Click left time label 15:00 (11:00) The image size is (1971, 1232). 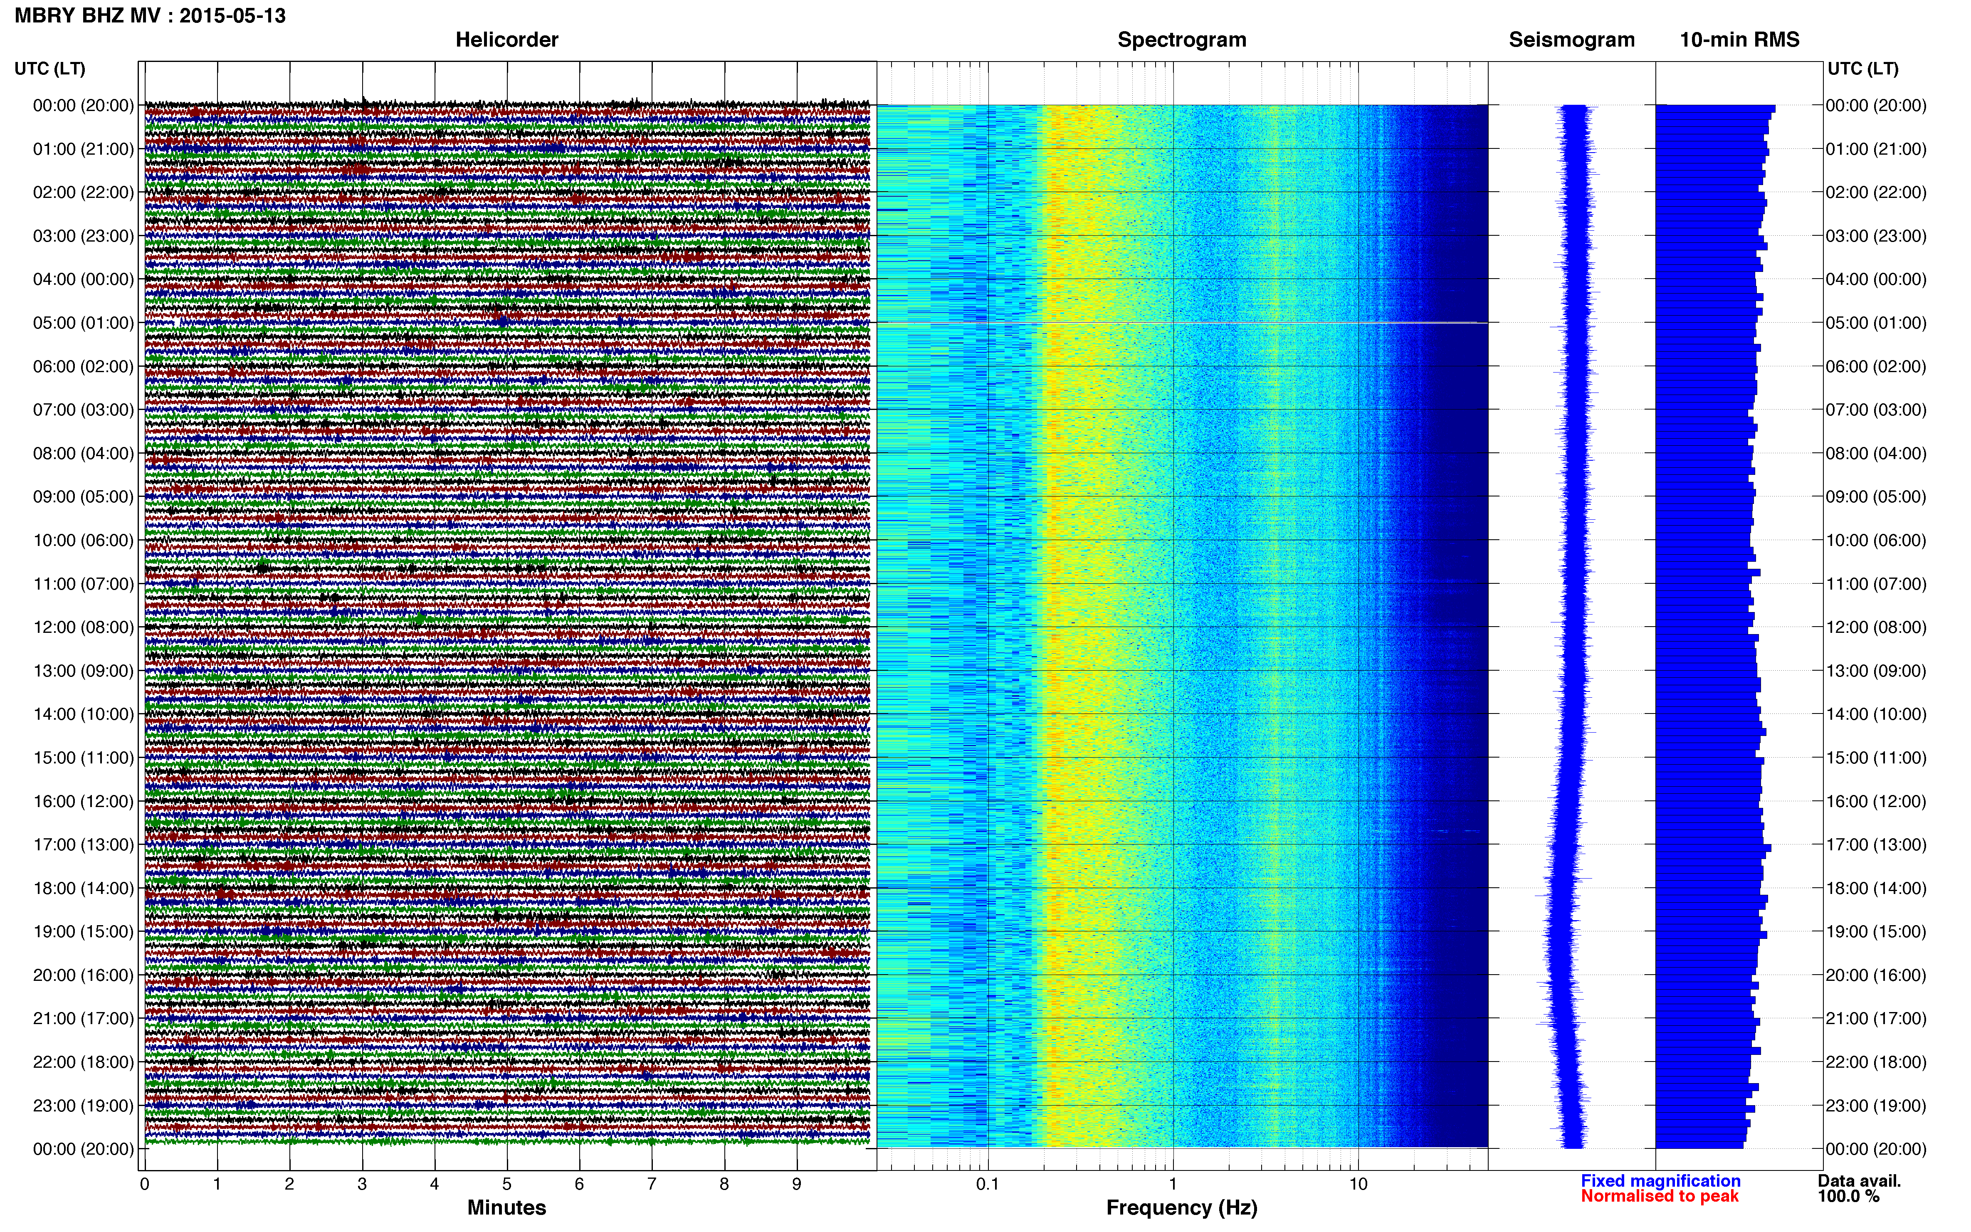[x=83, y=758]
